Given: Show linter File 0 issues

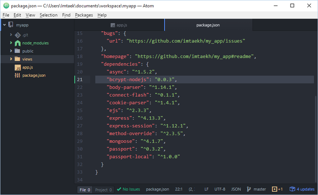Looking at the screenshot, I should pos(85,190).
